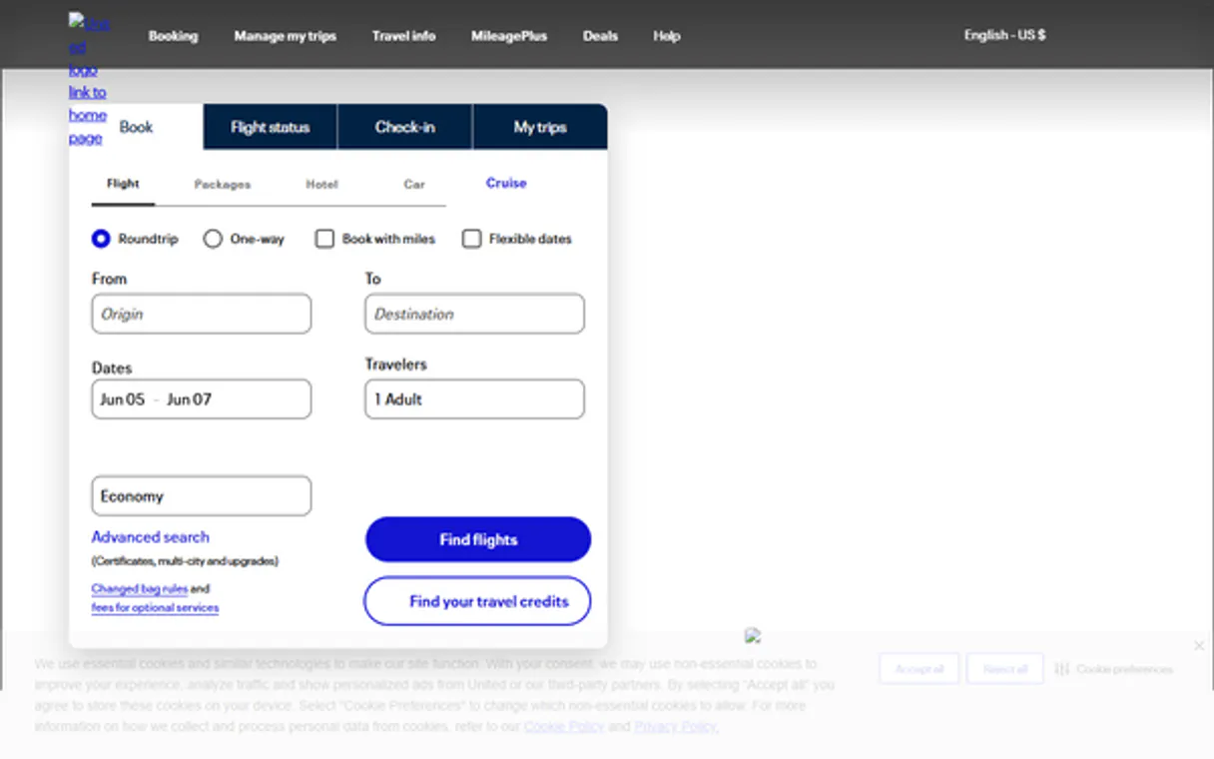Expand the Economy cabin class dropdown
This screenshot has height=759, width=1214.
(x=201, y=496)
